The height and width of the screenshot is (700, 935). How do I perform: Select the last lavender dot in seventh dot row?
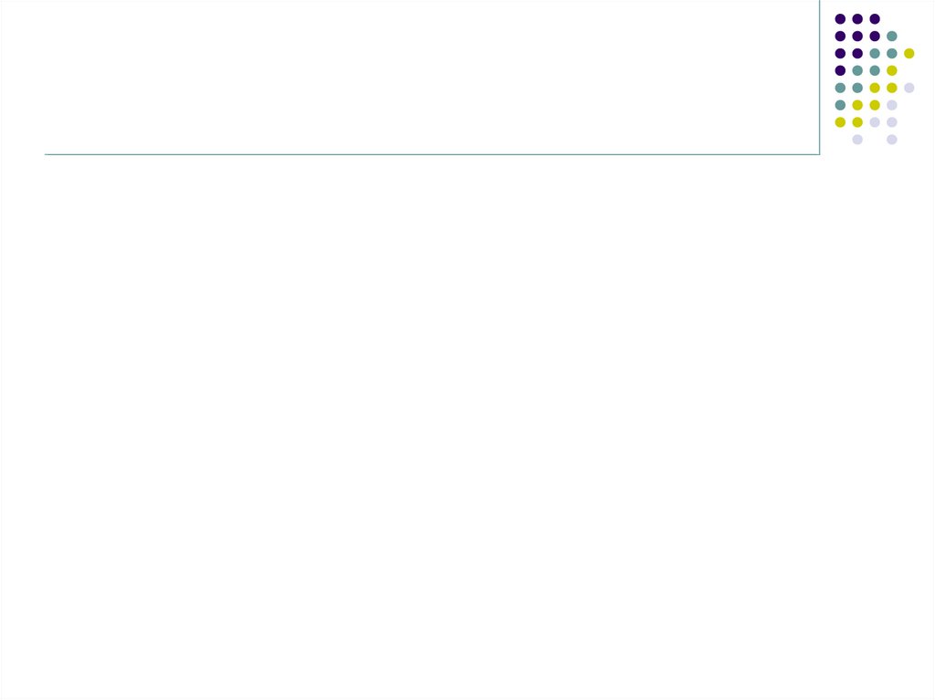point(891,122)
